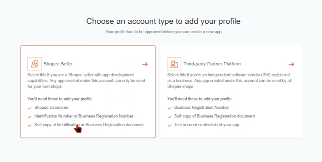Click the checkmark beside Test account credentials
This screenshot has width=322, height=162.
point(170,125)
